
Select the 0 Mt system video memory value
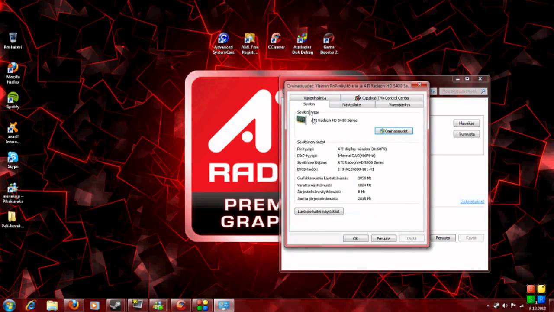[361, 192]
